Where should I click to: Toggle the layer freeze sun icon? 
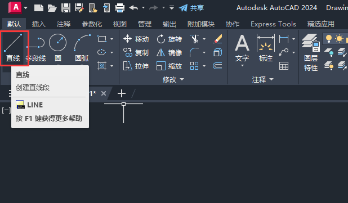tap(339, 39)
